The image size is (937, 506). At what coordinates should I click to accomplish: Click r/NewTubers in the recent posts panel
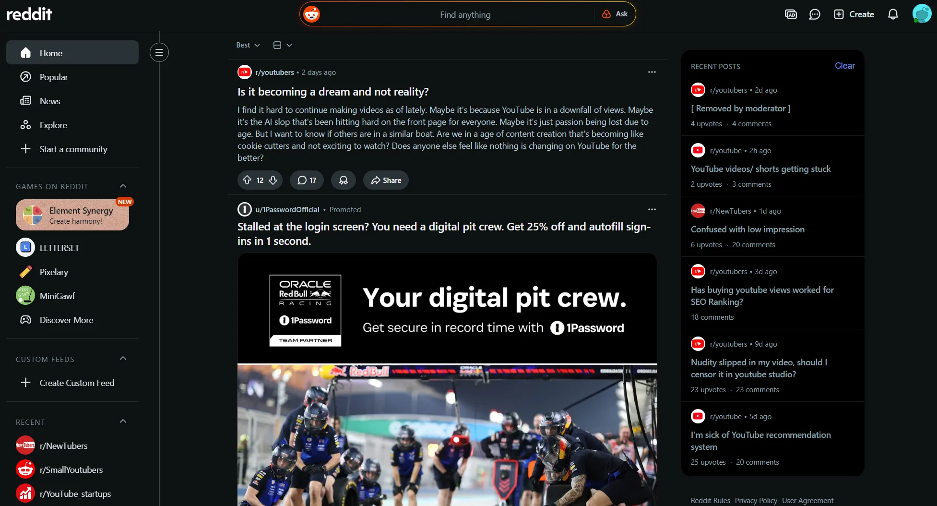pos(731,211)
